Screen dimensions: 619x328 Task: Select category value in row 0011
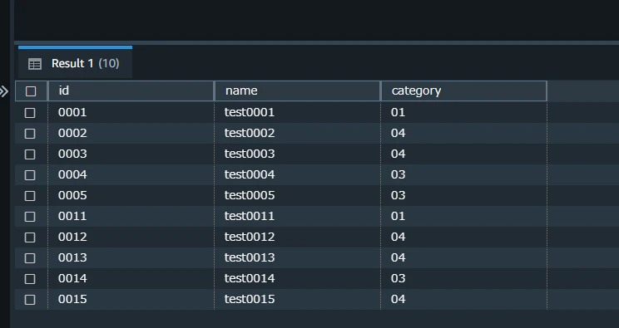pyautogui.click(x=464, y=216)
